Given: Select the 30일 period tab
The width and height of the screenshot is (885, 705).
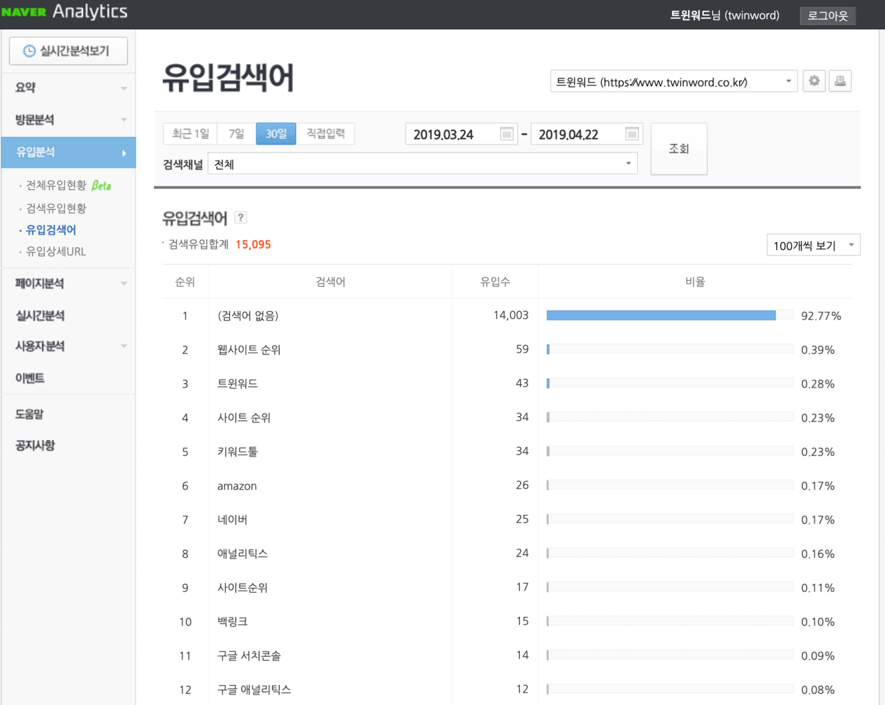Looking at the screenshot, I should point(275,134).
